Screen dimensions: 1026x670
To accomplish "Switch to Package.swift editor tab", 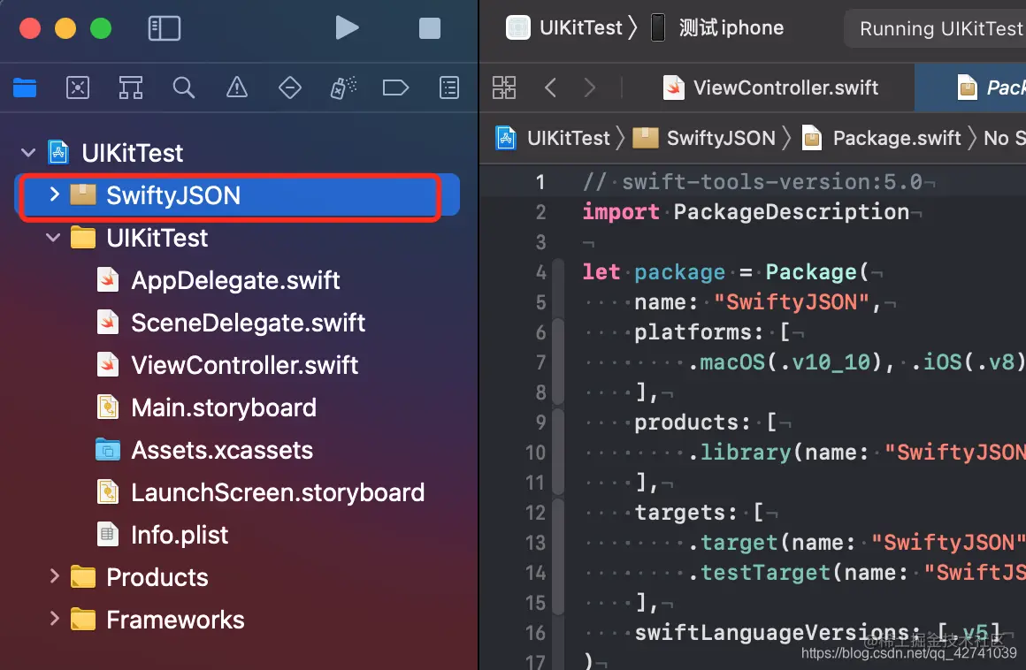I will pos(969,87).
